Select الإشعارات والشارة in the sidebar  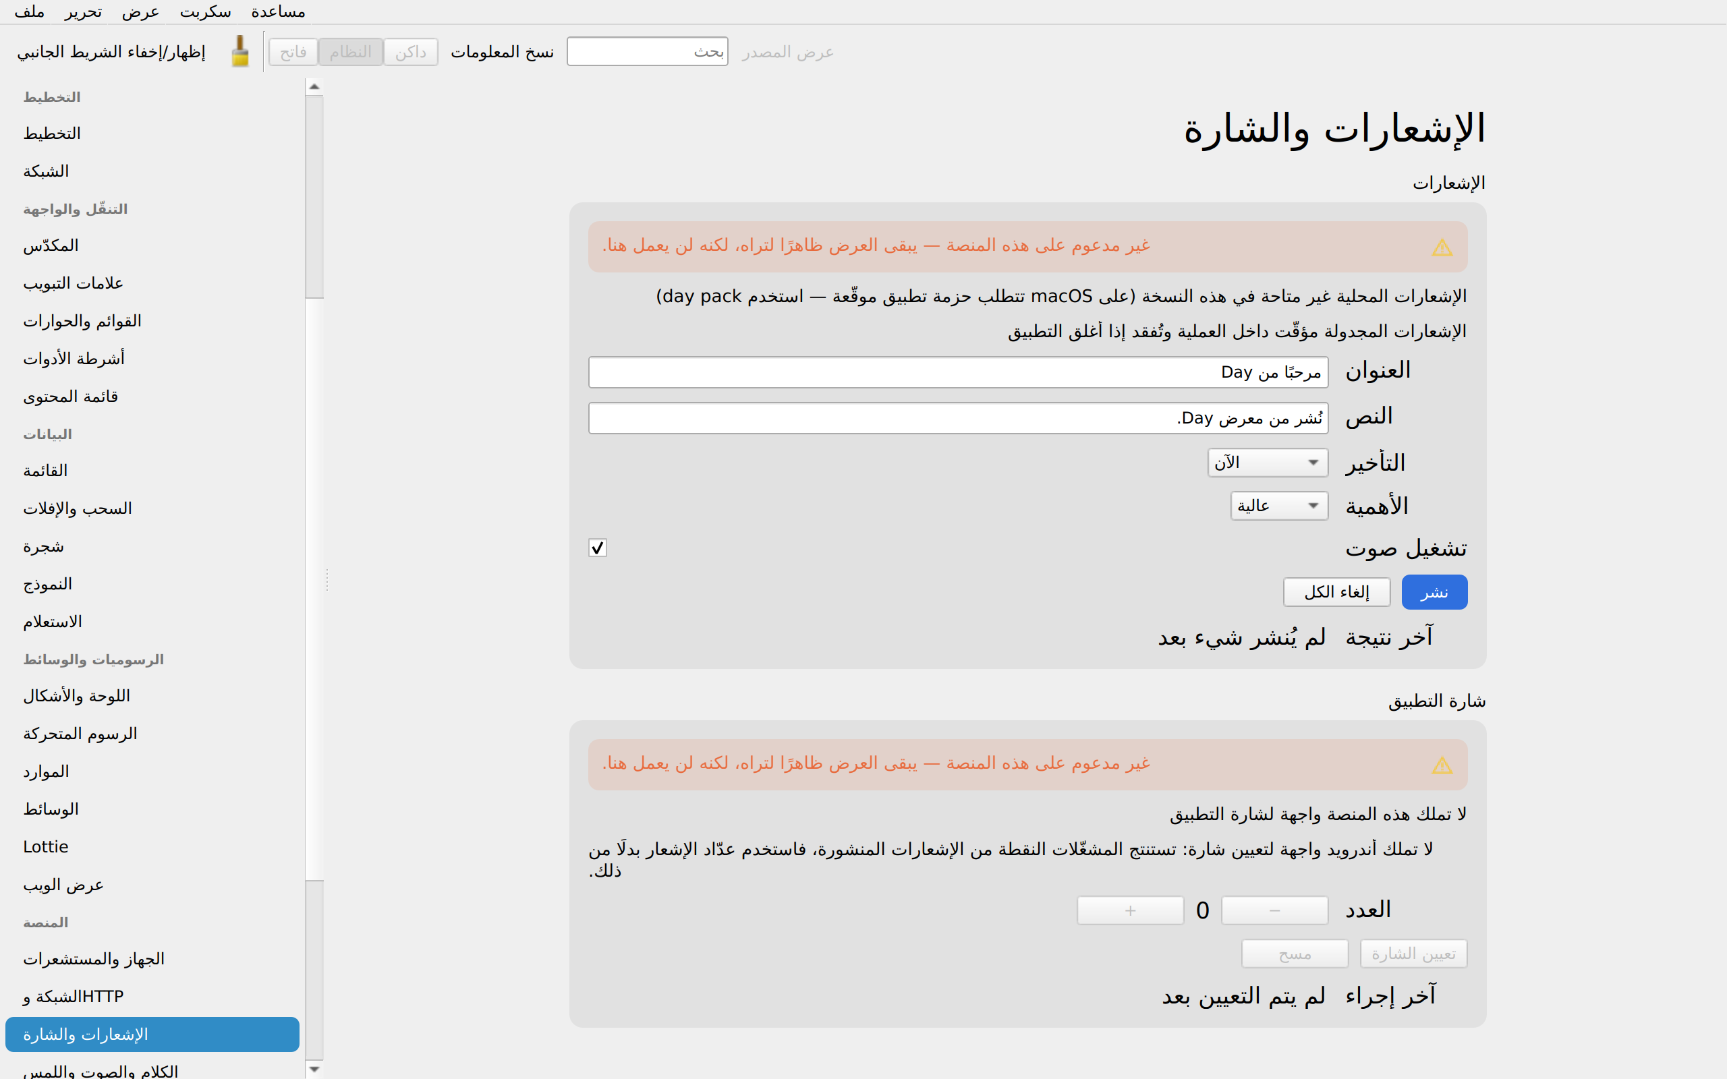[152, 1034]
